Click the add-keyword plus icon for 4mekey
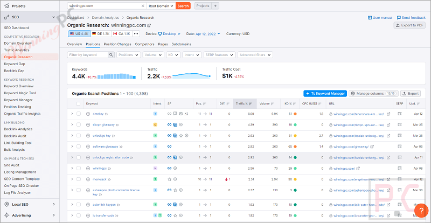Screen dimensions: 431x223 point(88,114)
